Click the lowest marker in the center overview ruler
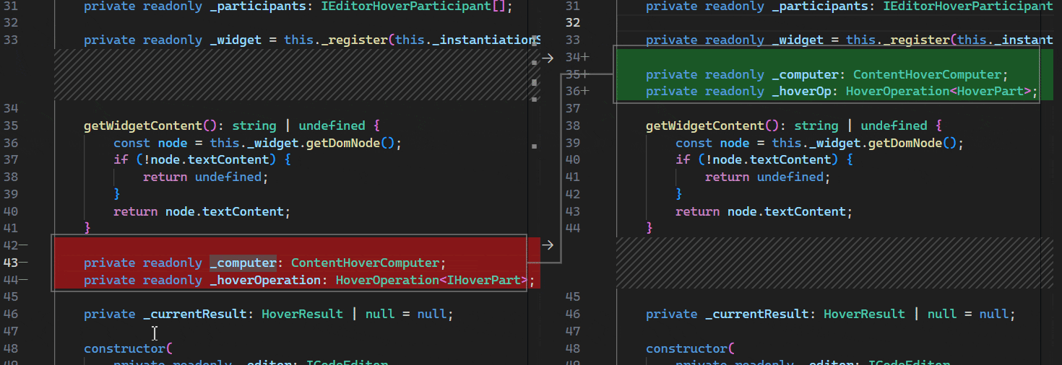Screen dimensions: 1062x365 pyautogui.click(x=534, y=146)
